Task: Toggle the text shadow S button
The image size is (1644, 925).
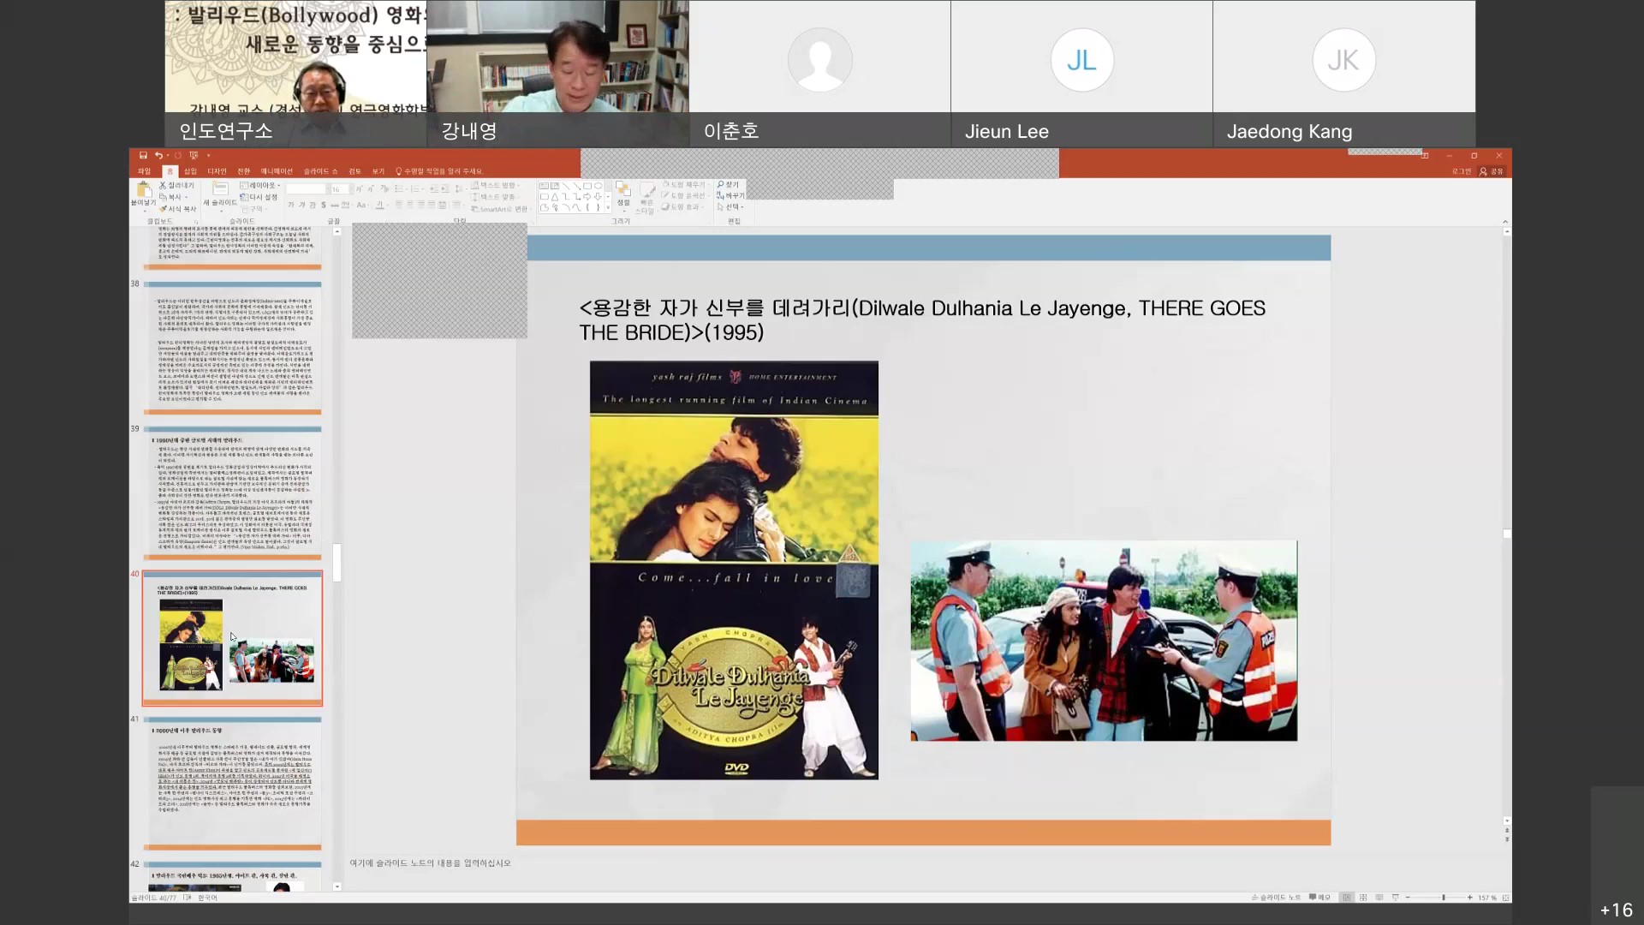Action: (x=323, y=205)
